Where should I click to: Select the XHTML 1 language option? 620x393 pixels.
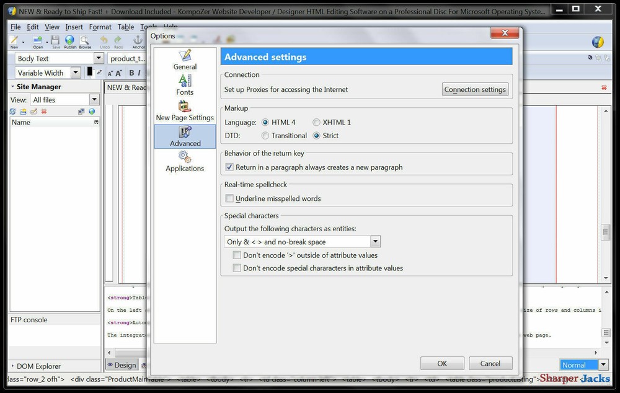tap(316, 122)
